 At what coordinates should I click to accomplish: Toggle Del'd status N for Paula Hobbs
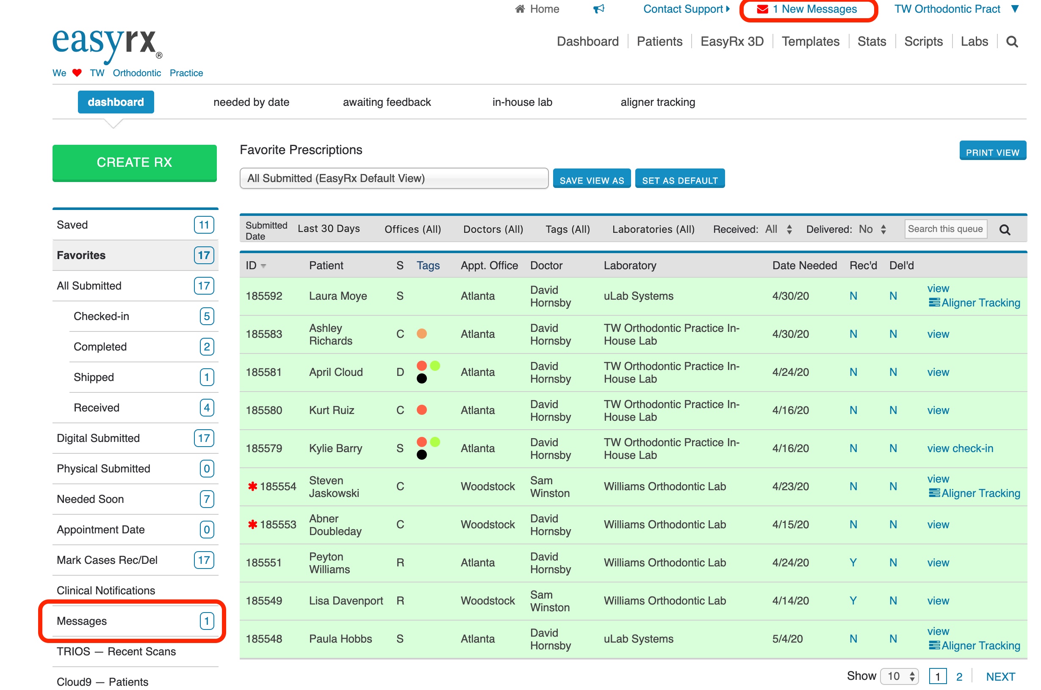[x=893, y=639]
